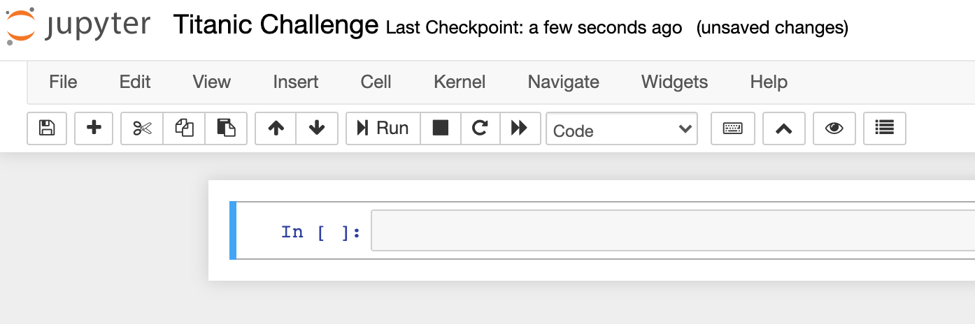Cut selected cells with scissors icon
This screenshot has width=975, height=324.
(142, 128)
